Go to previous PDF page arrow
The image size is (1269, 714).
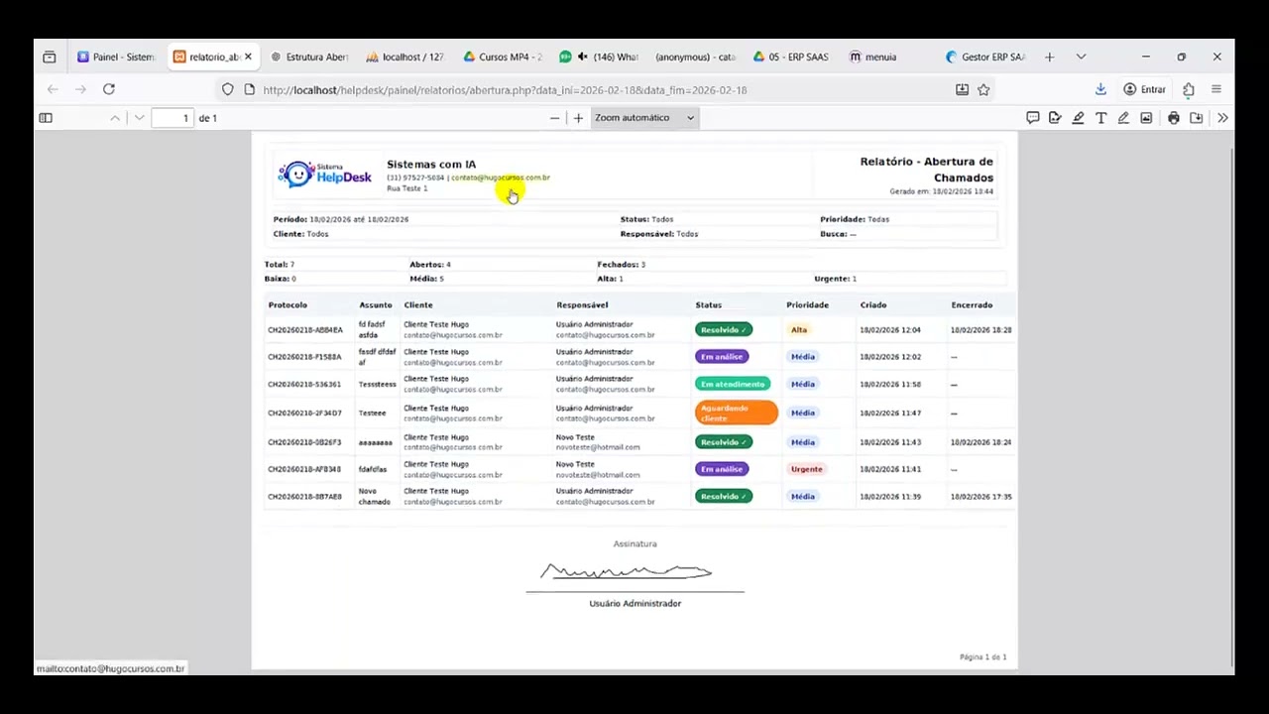click(x=115, y=118)
